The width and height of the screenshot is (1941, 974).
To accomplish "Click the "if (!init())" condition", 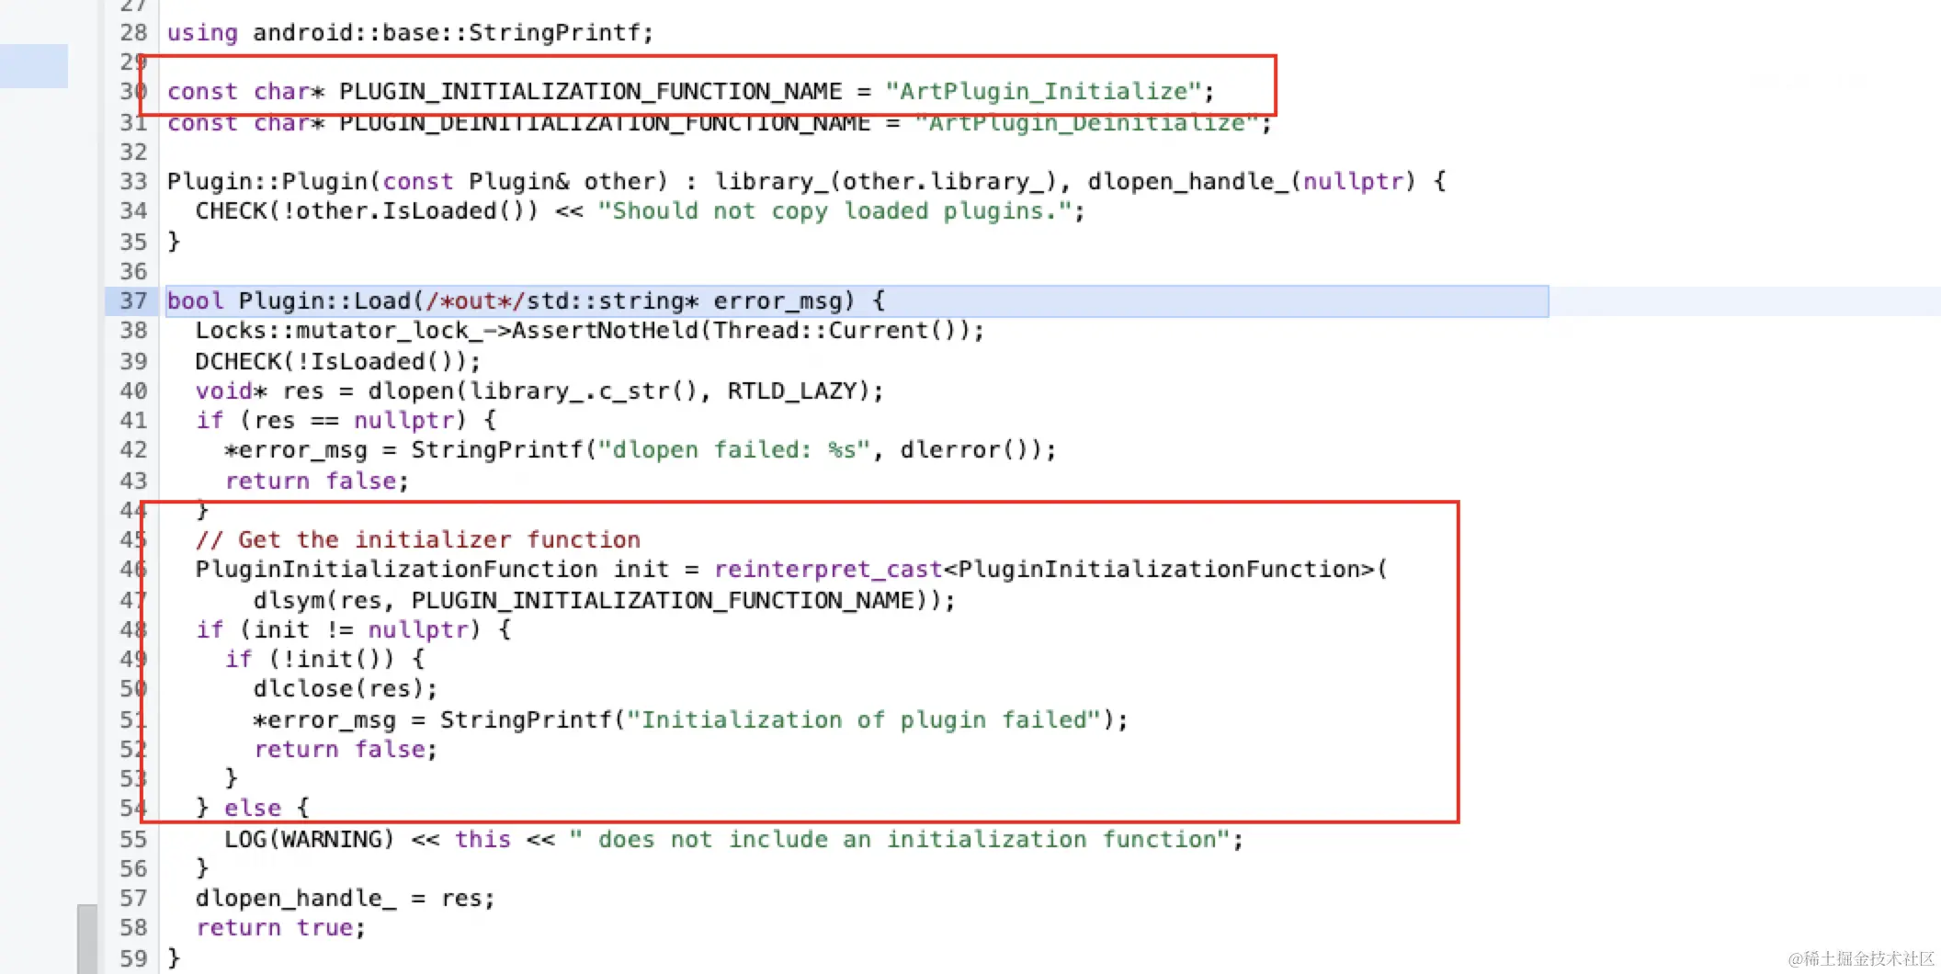I will click(324, 660).
